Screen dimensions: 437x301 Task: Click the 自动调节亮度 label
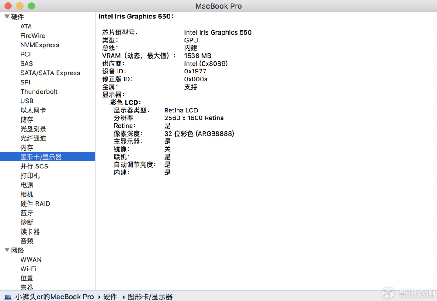135,164
